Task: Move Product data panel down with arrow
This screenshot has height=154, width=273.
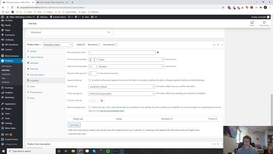Action: (x=218, y=45)
